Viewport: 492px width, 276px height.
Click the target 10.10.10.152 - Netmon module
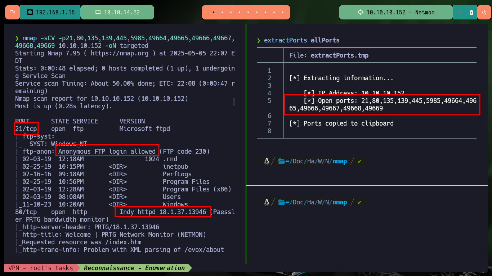pos(396,12)
